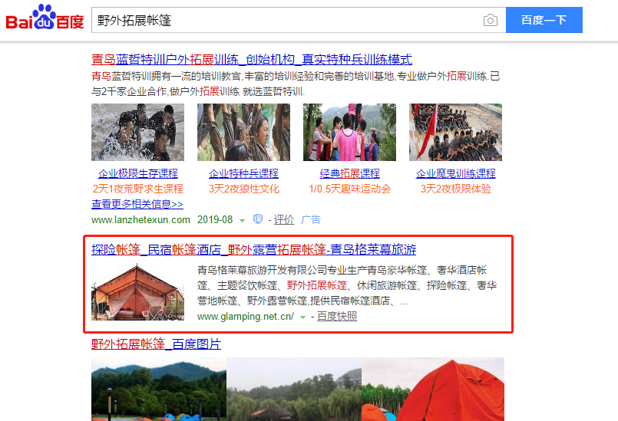Expand dropdown arrow beside glamping.net.cn
The width and height of the screenshot is (618, 421).
click(302, 317)
